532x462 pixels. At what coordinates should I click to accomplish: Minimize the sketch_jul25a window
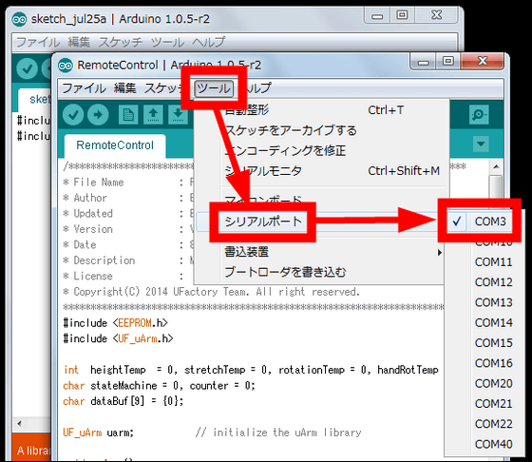tap(377, 15)
